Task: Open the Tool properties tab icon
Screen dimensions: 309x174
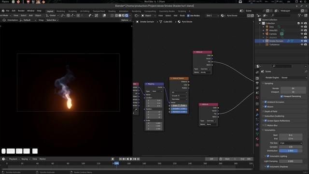Action: pos(257,72)
